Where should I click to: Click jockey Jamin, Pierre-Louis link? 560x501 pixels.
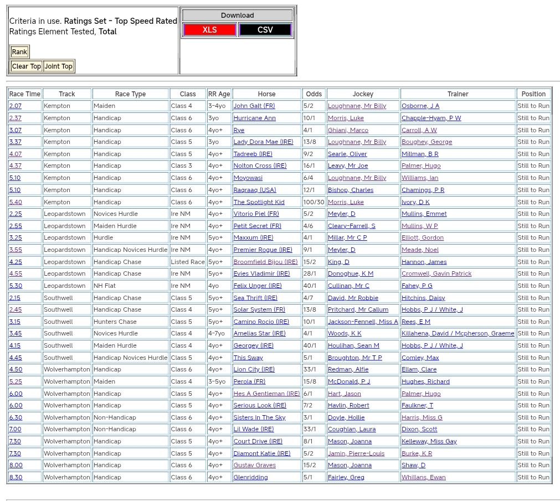tap(356, 453)
